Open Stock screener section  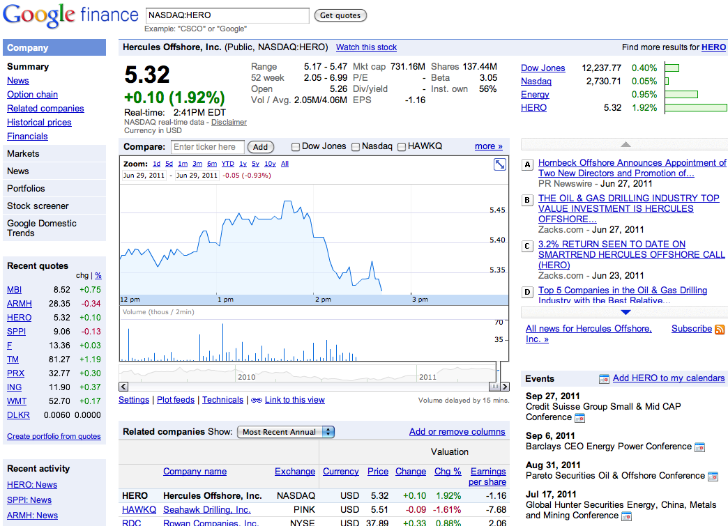[x=54, y=206]
